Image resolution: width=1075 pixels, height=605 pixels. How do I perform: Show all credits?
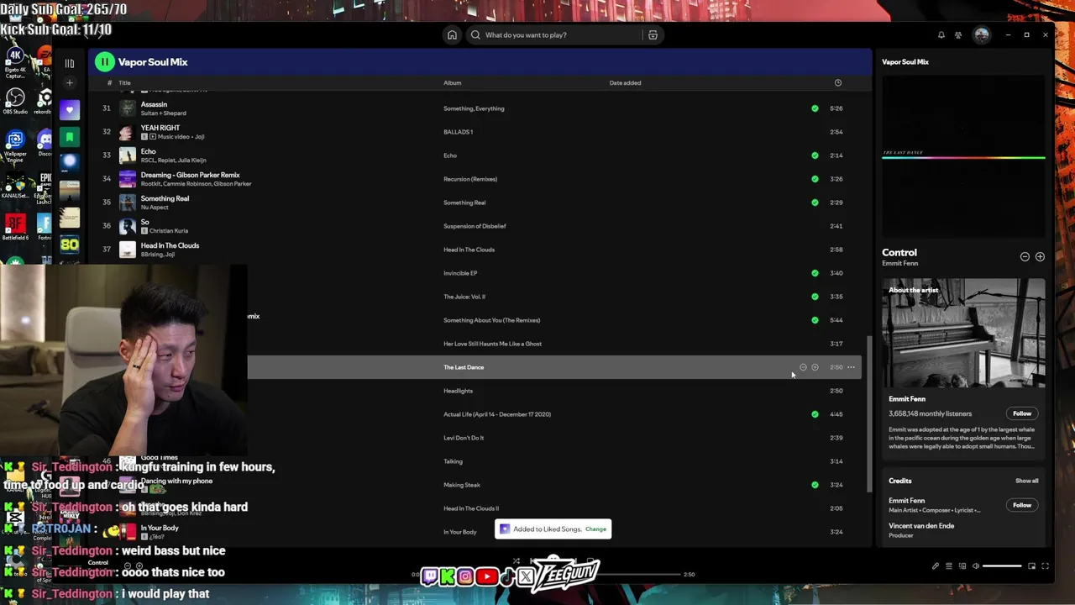(x=1026, y=481)
